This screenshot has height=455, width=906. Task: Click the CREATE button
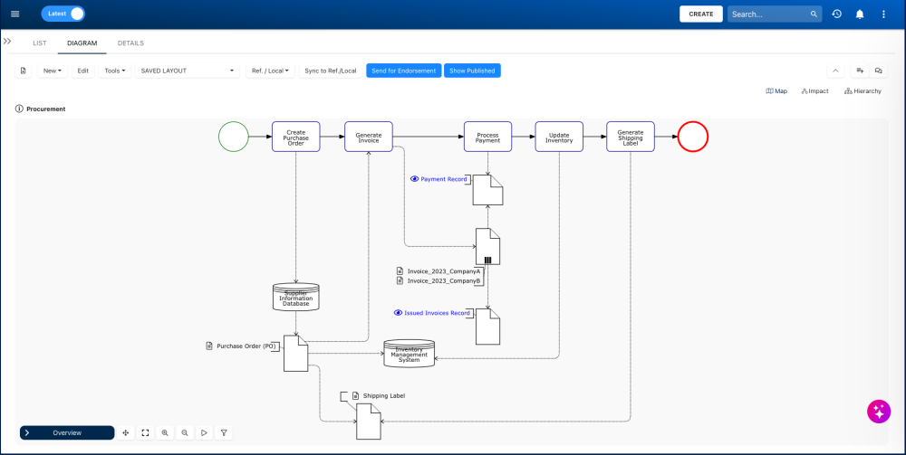[x=701, y=14]
